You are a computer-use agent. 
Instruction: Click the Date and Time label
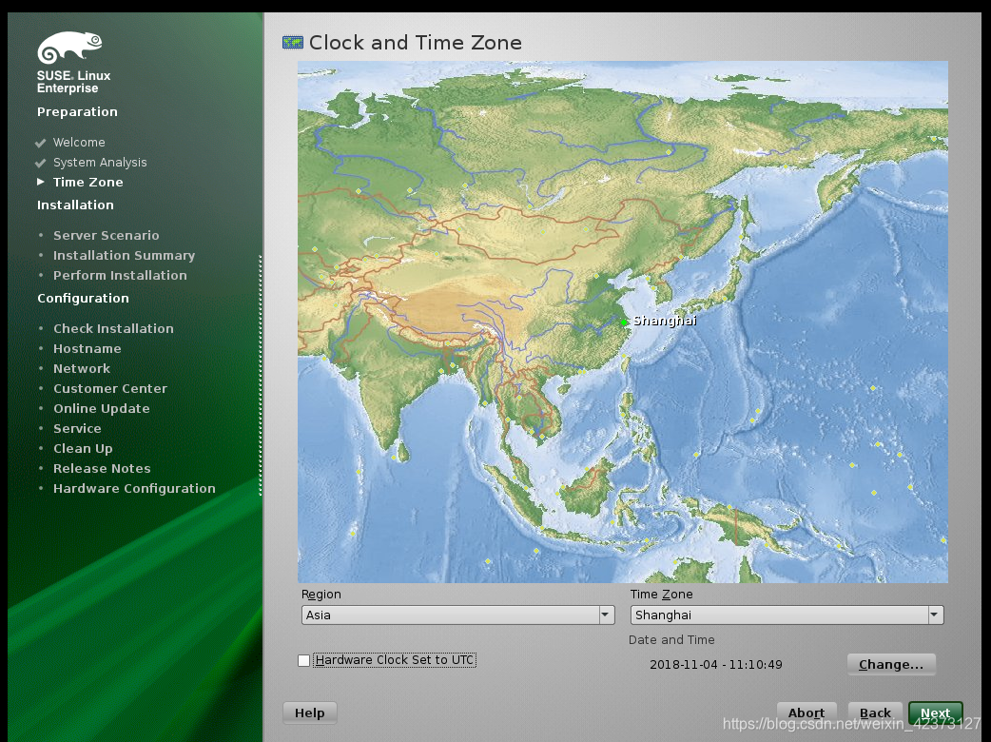point(671,639)
